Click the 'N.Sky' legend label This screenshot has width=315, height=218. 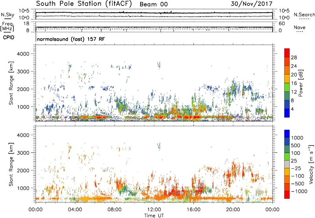[7, 15]
